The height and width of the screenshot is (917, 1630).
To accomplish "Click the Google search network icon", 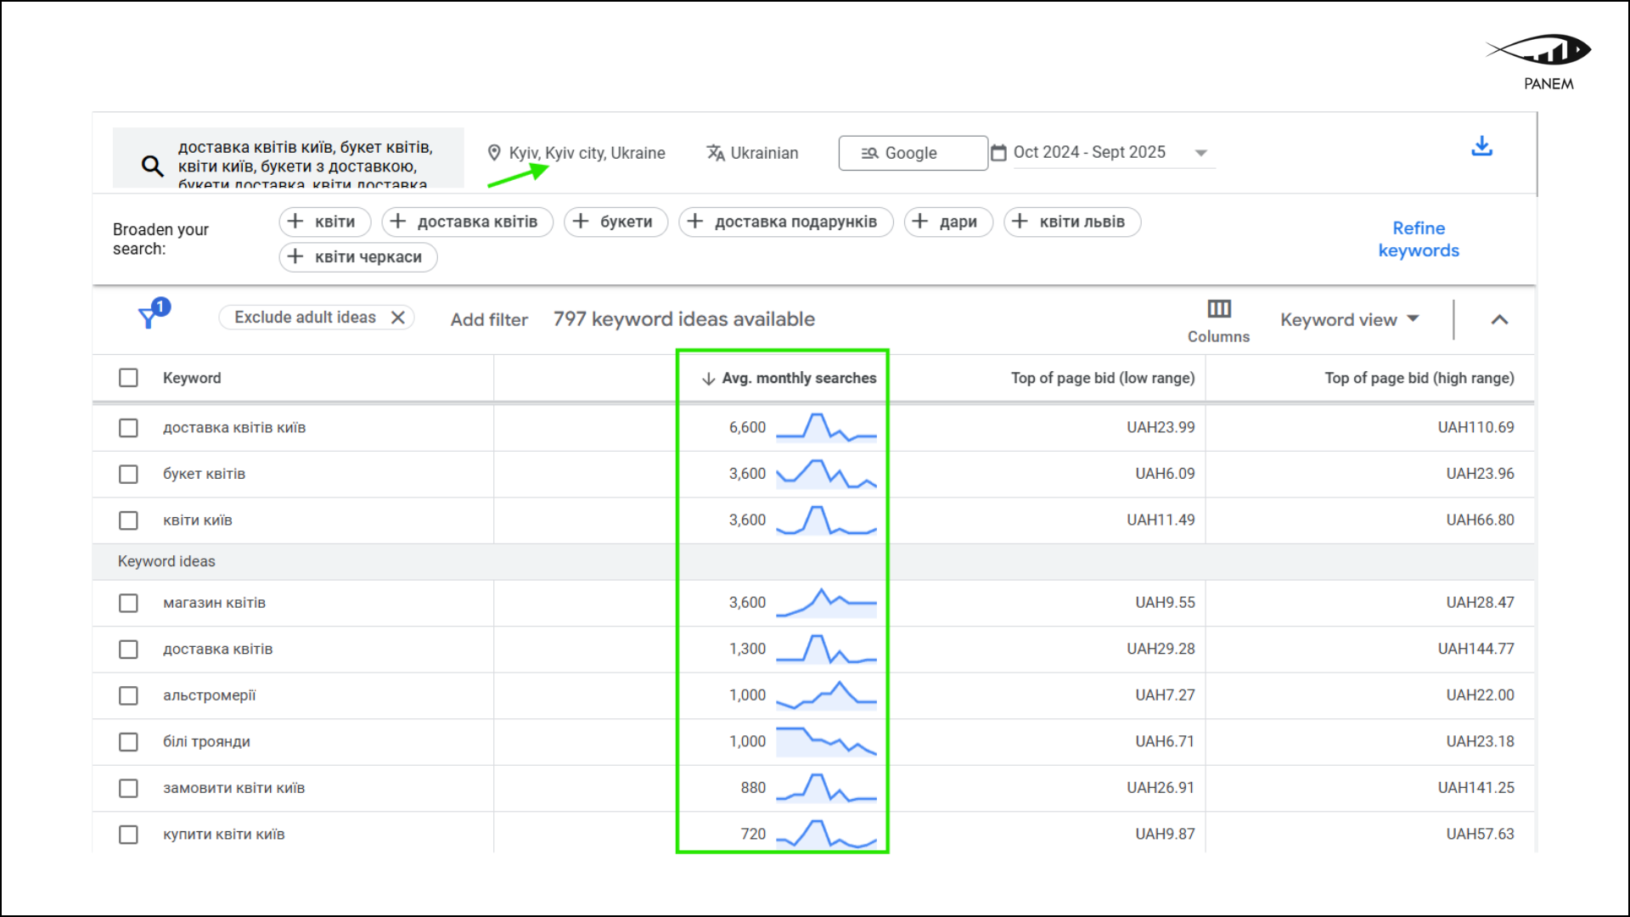I will [x=868, y=153].
